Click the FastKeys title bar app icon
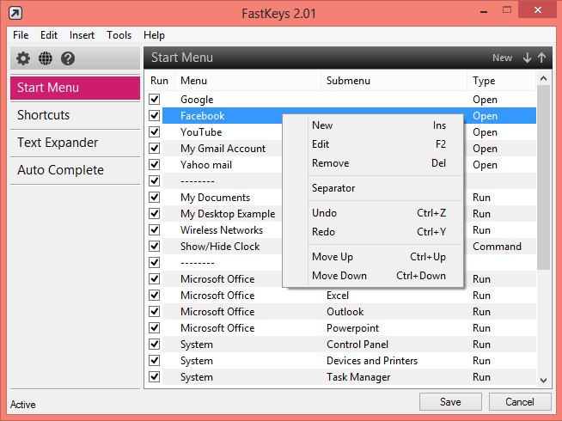562x421 pixels. tap(16, 13)
